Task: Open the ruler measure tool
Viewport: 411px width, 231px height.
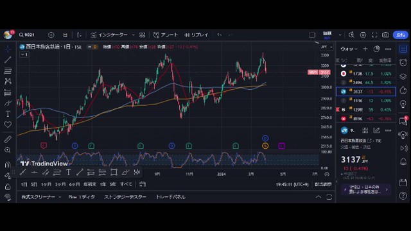Action: (8, 139)
